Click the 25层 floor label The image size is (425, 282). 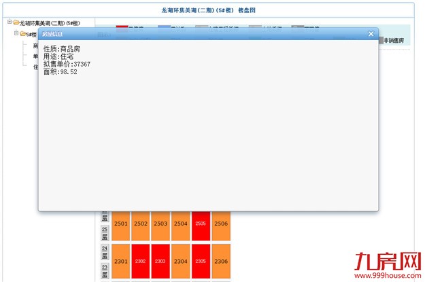tap(105, 233)
